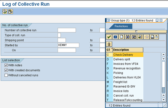Select Invoice lists entry
The width and height of the screenshot is (168, 108).
[128, 91]
